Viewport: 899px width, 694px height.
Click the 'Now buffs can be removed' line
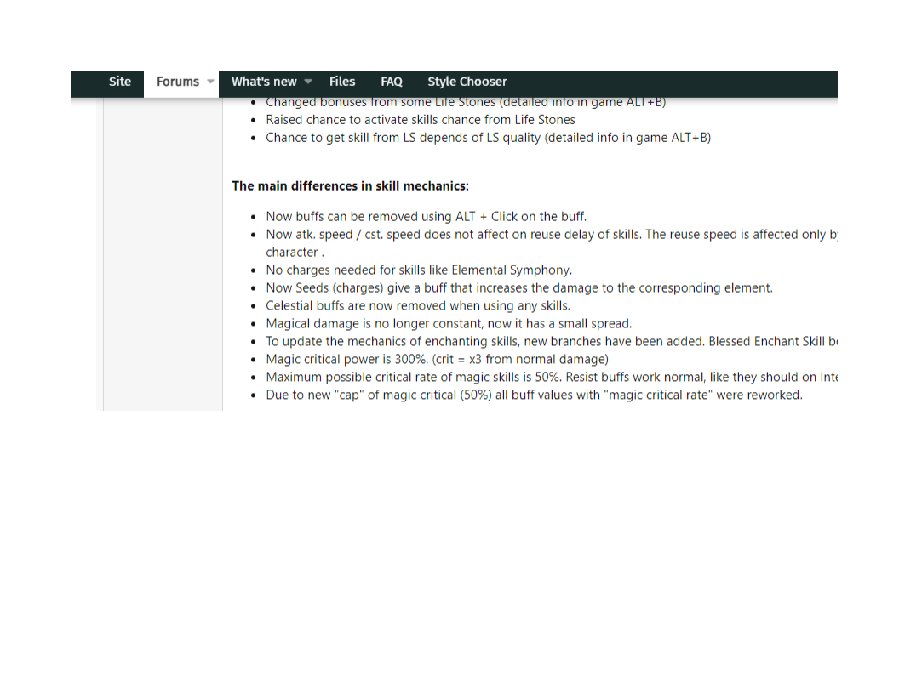click(x=426, y=217)
